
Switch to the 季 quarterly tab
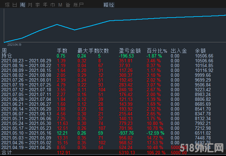point(38,5)
